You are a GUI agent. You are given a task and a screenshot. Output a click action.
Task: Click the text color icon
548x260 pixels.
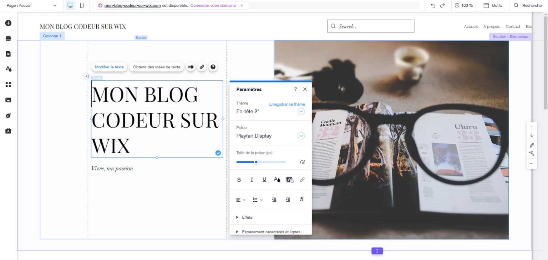277,180
